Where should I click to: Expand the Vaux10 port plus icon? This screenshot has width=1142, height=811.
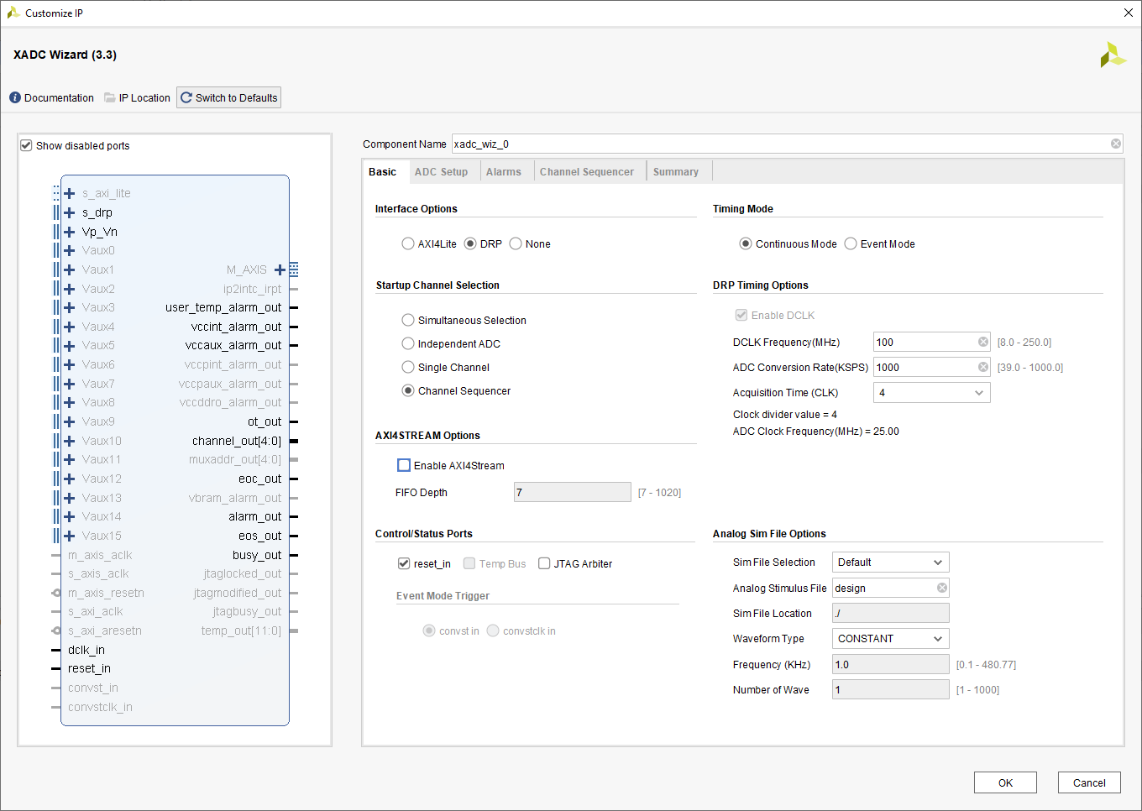pos(70,441)
